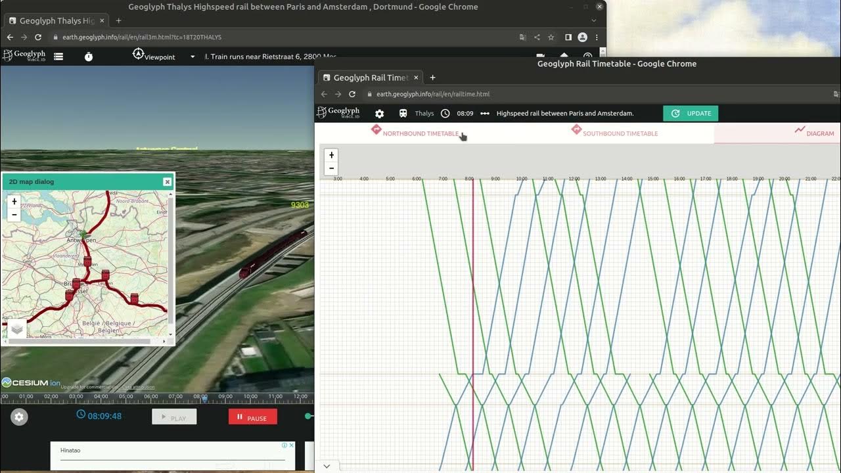Expand the Viewpoint dropdown arrow

click(x=193, y=56)
